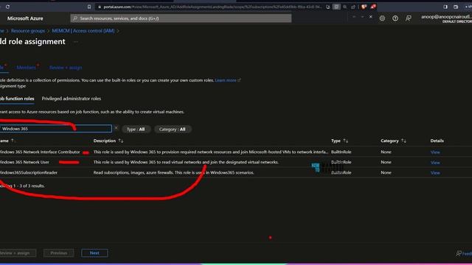This screenshot has height=265, width=472.
Task: Click the browser address bar URL
Action: (212, 7)
